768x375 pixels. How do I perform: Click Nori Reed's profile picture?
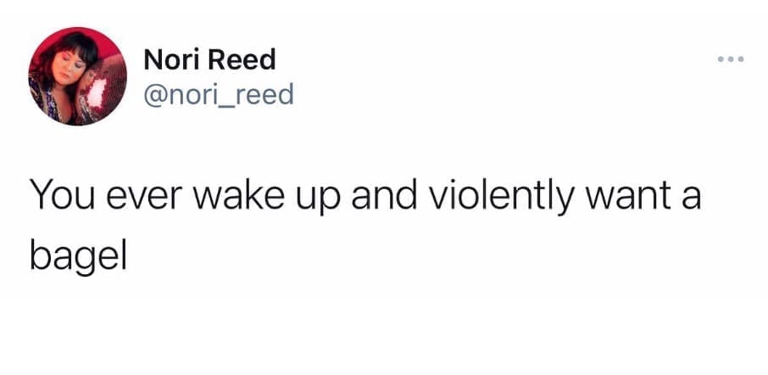pos(77,76)
